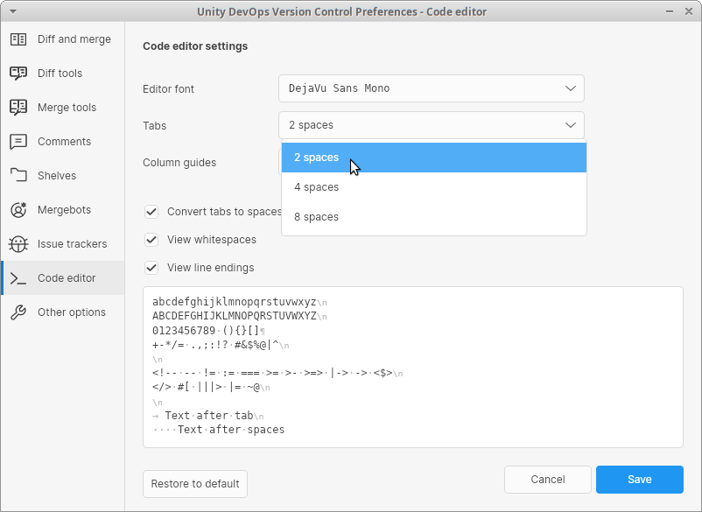The height and width of the screenshot is (512, 702).
Task: Open the Diff and merge section icon
Action: [18, 39]
